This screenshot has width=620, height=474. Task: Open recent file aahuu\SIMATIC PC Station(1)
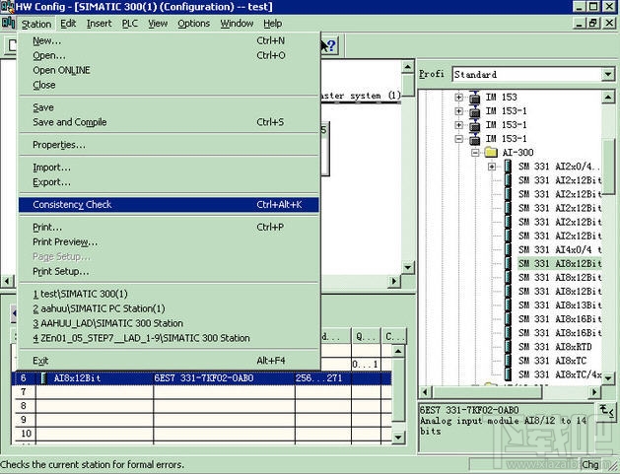tap(169, 308)
